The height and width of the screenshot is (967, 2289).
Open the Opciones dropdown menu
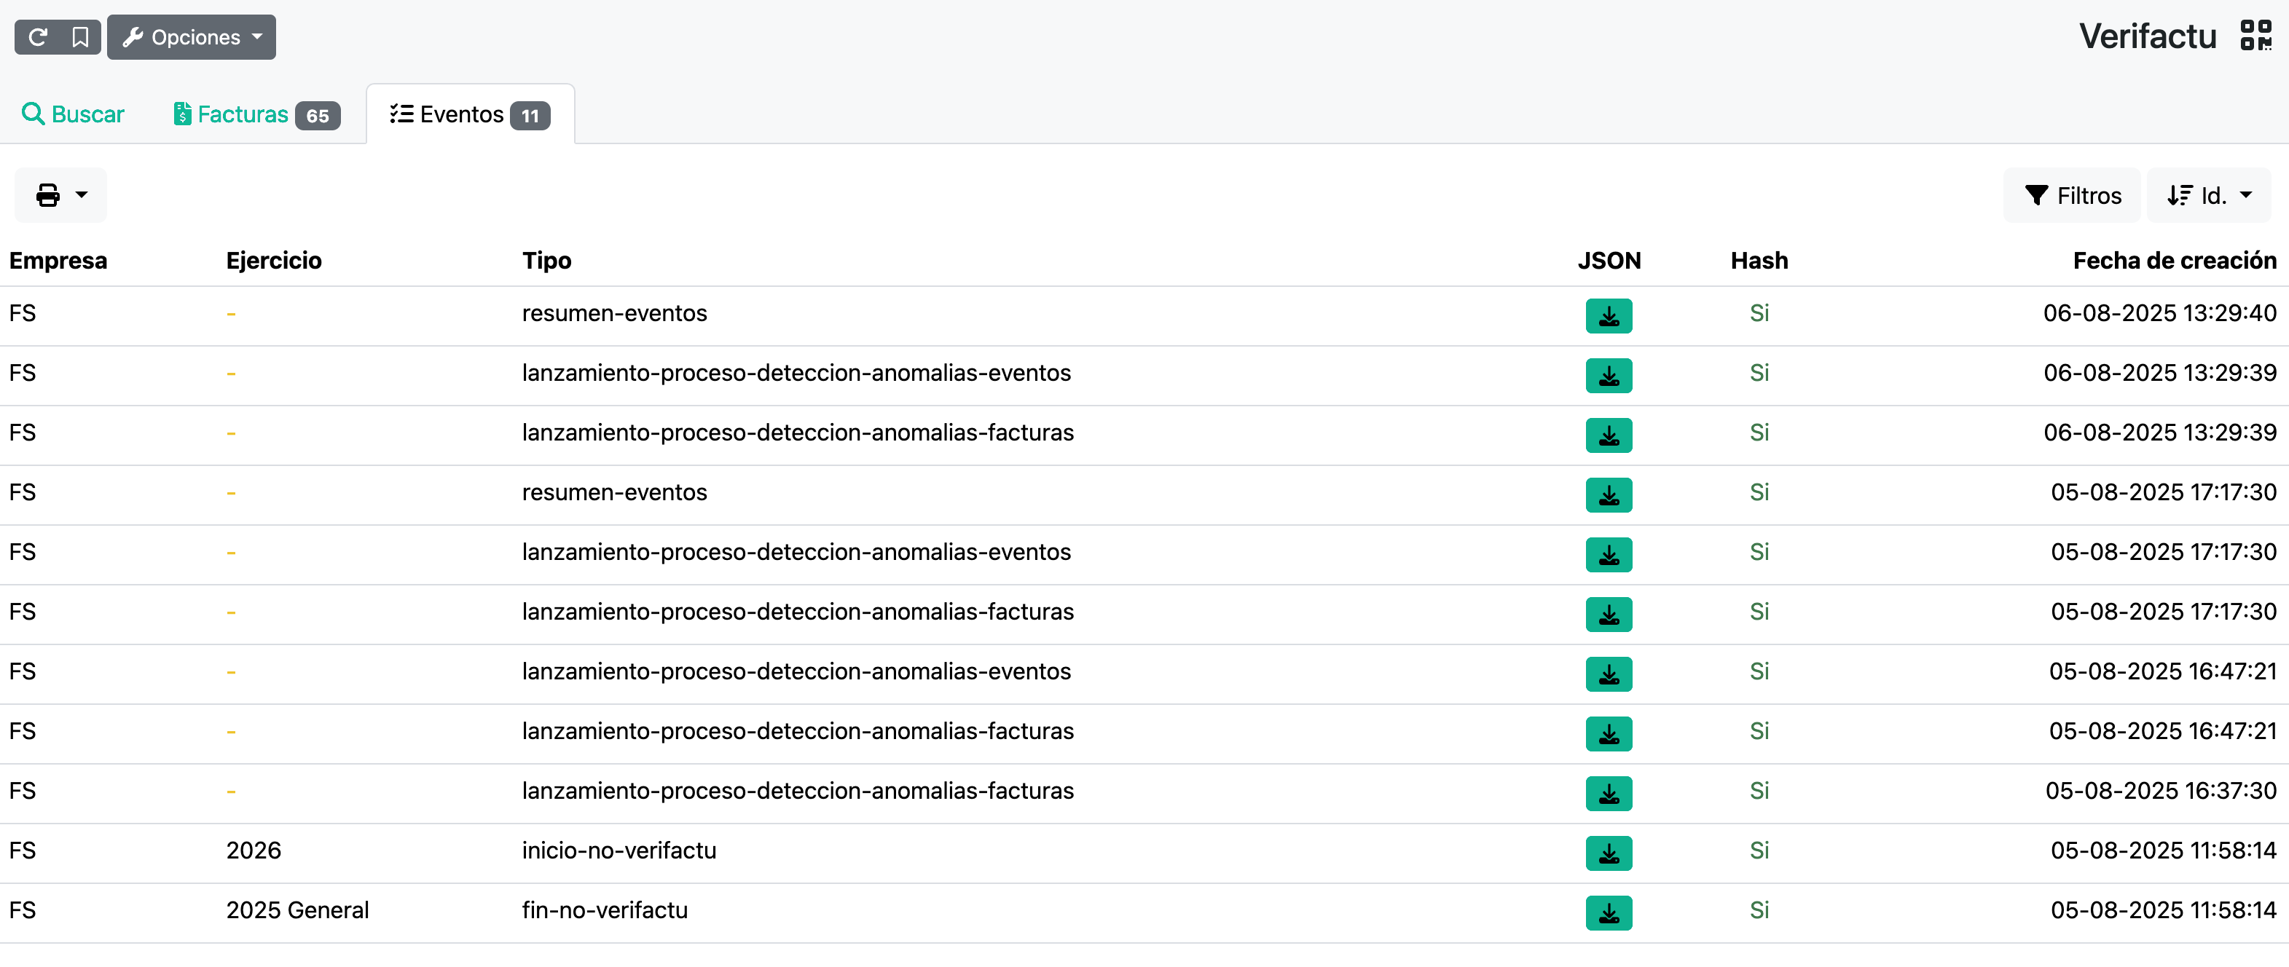(x=192, y=37)
